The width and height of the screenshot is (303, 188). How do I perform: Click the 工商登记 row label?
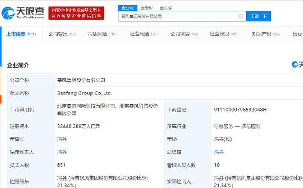pyautogui.click(x=177, y=110)
